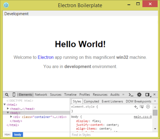Click the bold win32 text
This screenshot has width=160, height=139.
[x=122, y=57]
